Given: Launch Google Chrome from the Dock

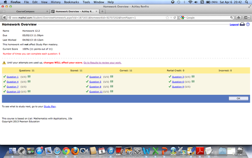Looking at the screenshot, I should 66,151.
